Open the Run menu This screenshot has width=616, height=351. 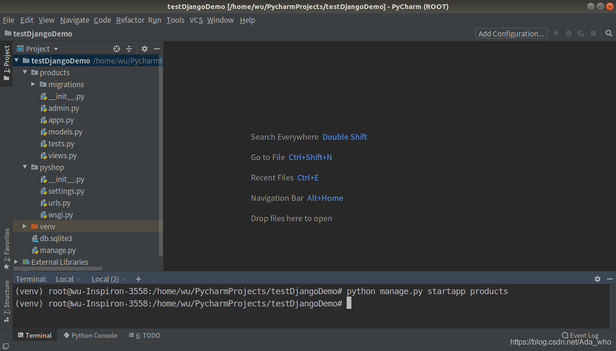[155, 20]
